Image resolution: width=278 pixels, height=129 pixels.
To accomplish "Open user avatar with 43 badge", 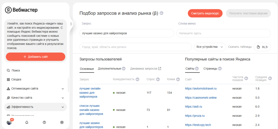I will pos(9,122).
